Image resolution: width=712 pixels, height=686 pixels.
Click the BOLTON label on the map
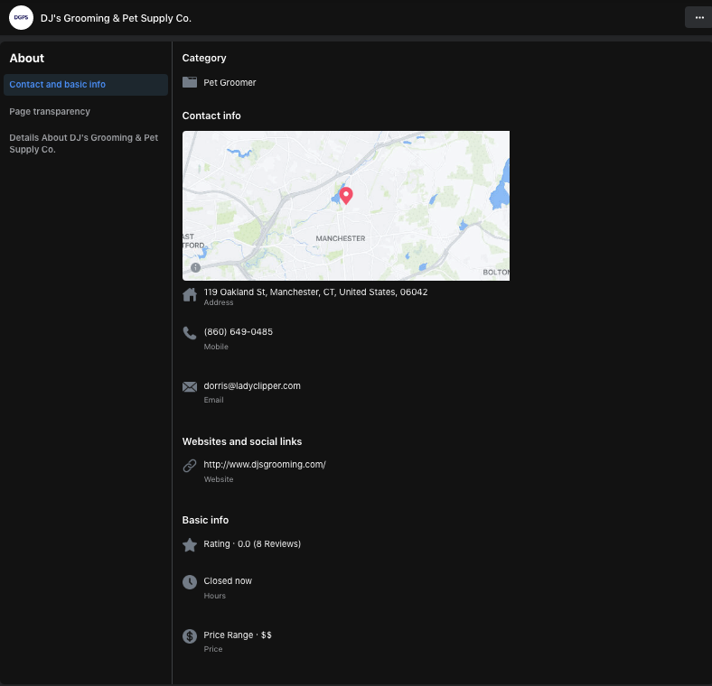[x=496, y=273]
